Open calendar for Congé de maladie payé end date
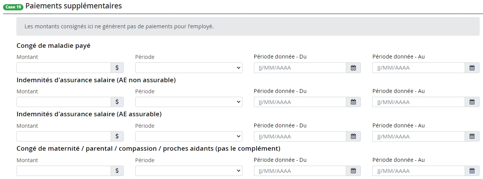The width and height of the screenshot is (483, 179). (x=472, y=68)
